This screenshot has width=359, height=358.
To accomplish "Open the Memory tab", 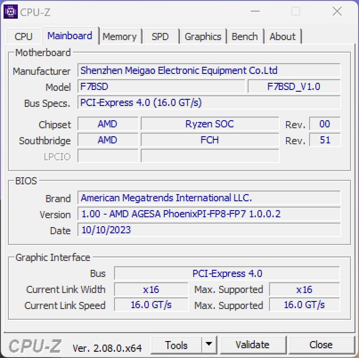I will (x=119, y=37).
